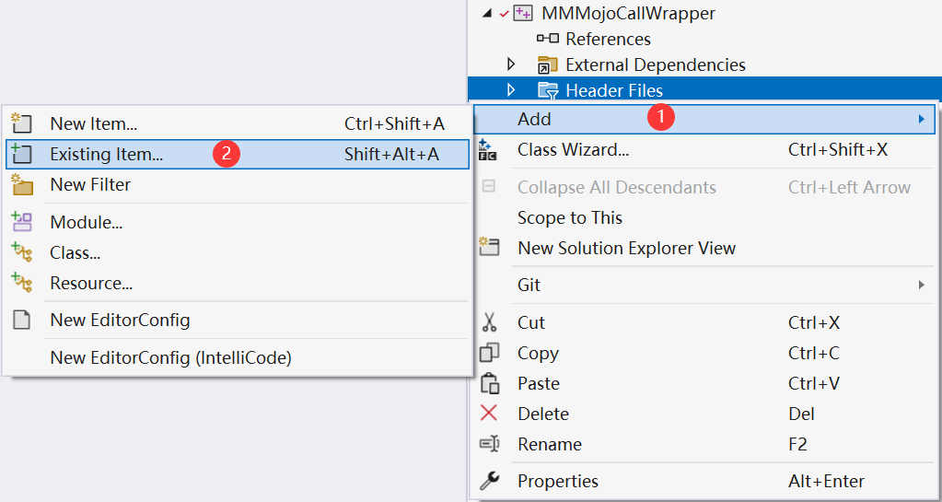Expand the External Dependencies node
Viewport: 942px width, 502px height.
[511, 64]
